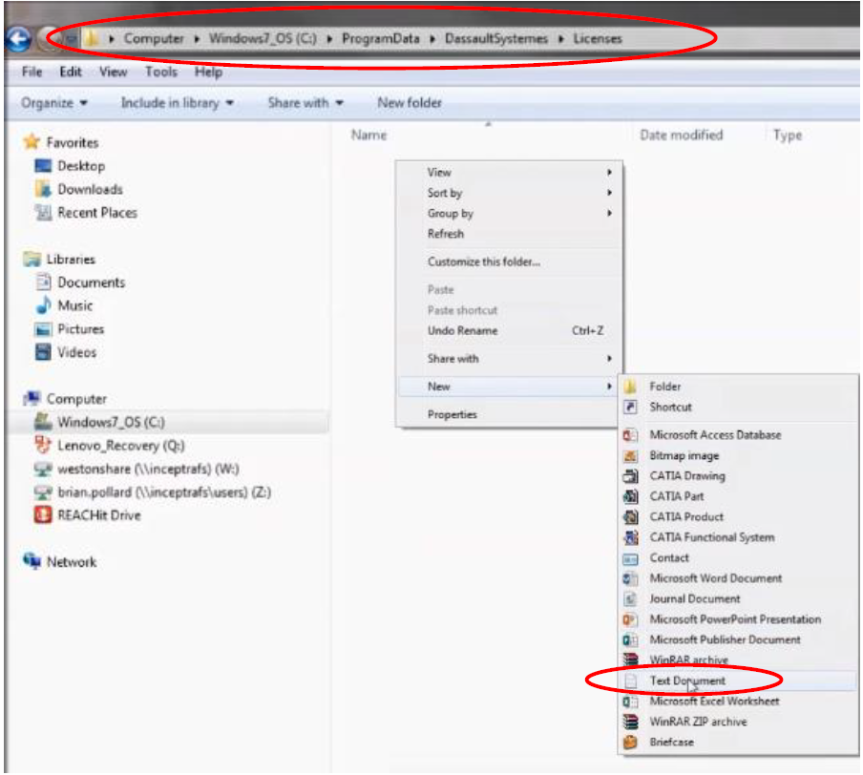Sort by the Date modified column header

[681, 135]
